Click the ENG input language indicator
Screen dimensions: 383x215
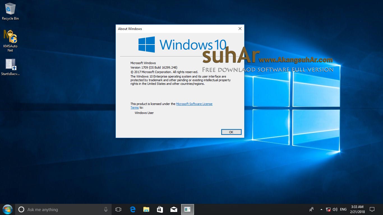tap(343, 209)
